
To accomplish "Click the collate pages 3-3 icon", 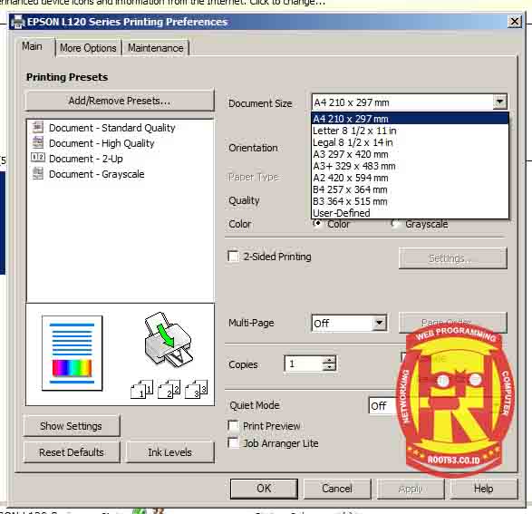I will click(197, 389).
